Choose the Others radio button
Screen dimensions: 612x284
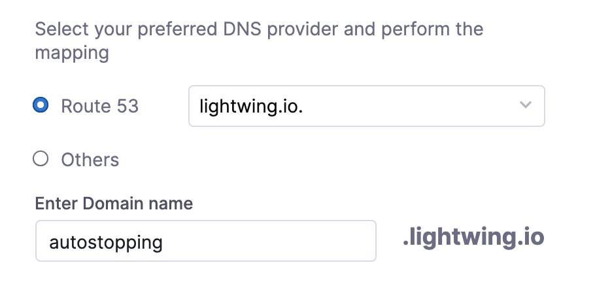[x=41, y=158]
